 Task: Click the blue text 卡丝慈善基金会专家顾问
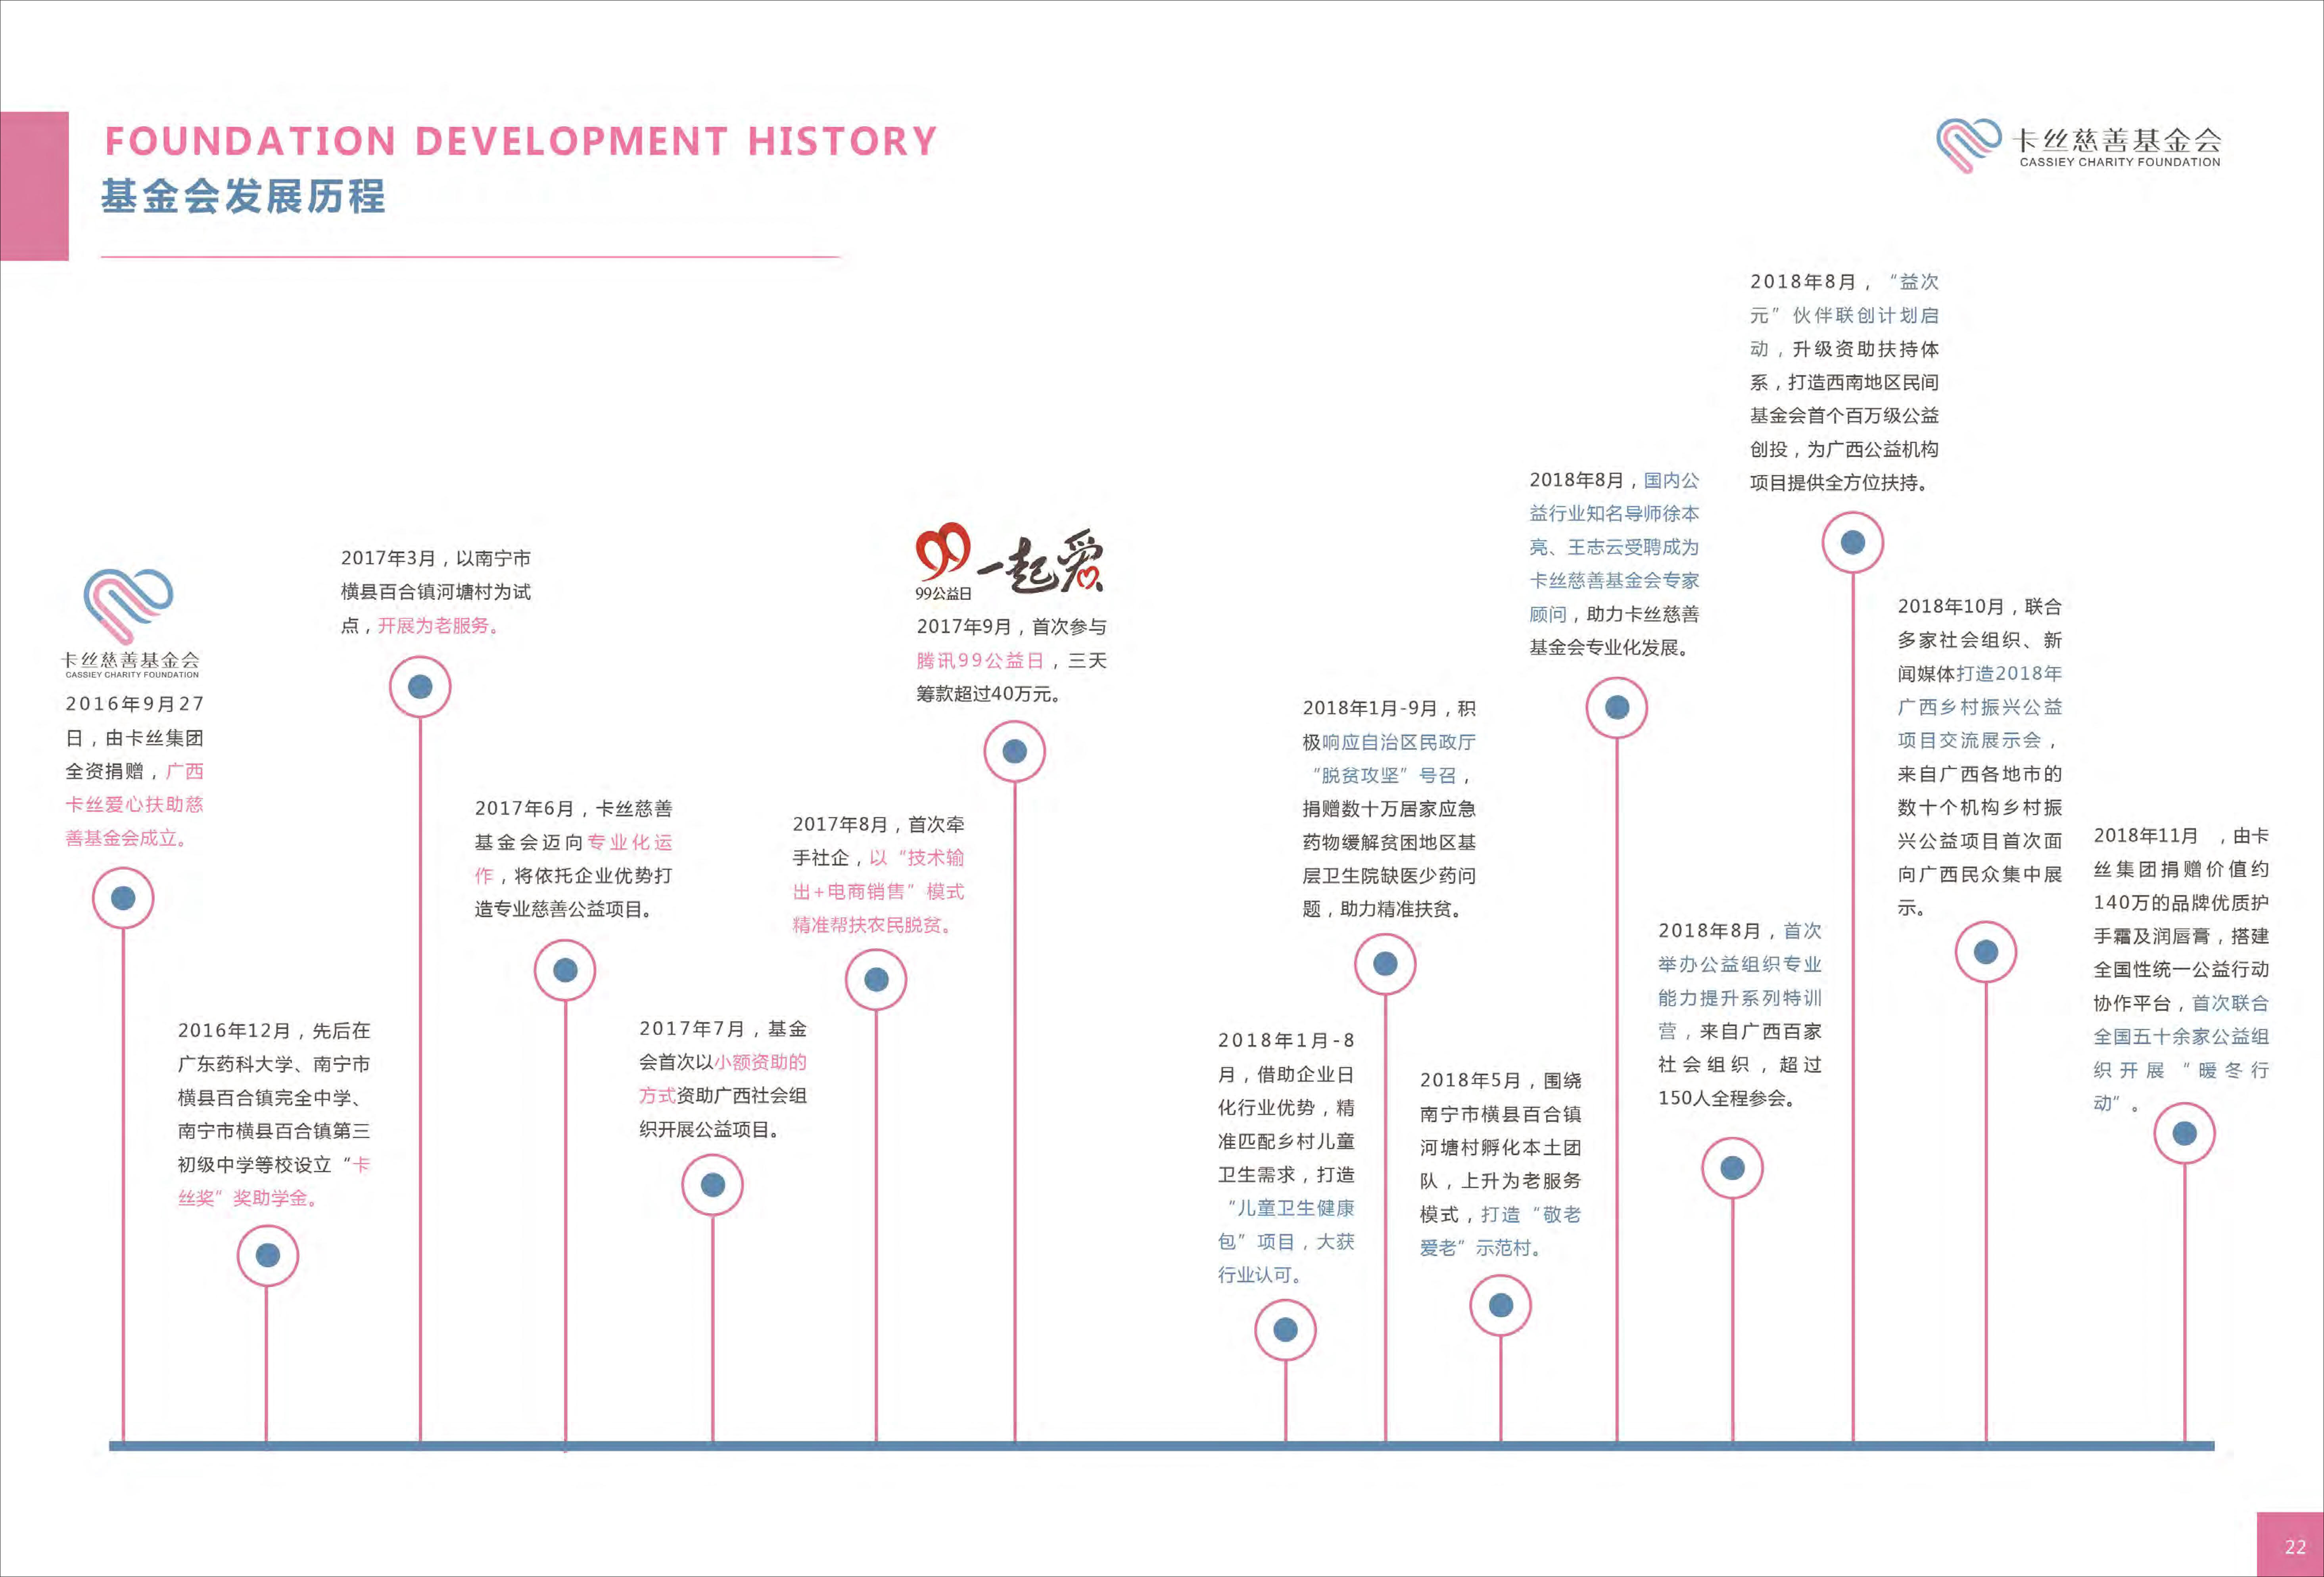coord(1614,597)
